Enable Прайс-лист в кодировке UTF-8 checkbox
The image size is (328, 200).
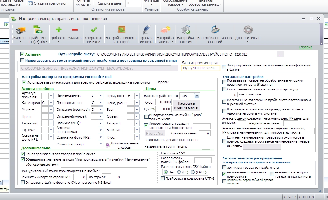tap(163, 178)
